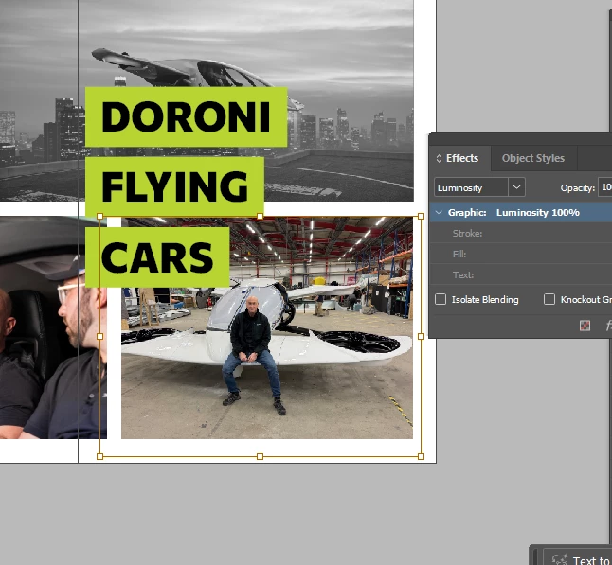Viewport: 612px width, 565px height.
Task: Click the right-middle selection handle of the frame
Action: click(x=421, y=336)
